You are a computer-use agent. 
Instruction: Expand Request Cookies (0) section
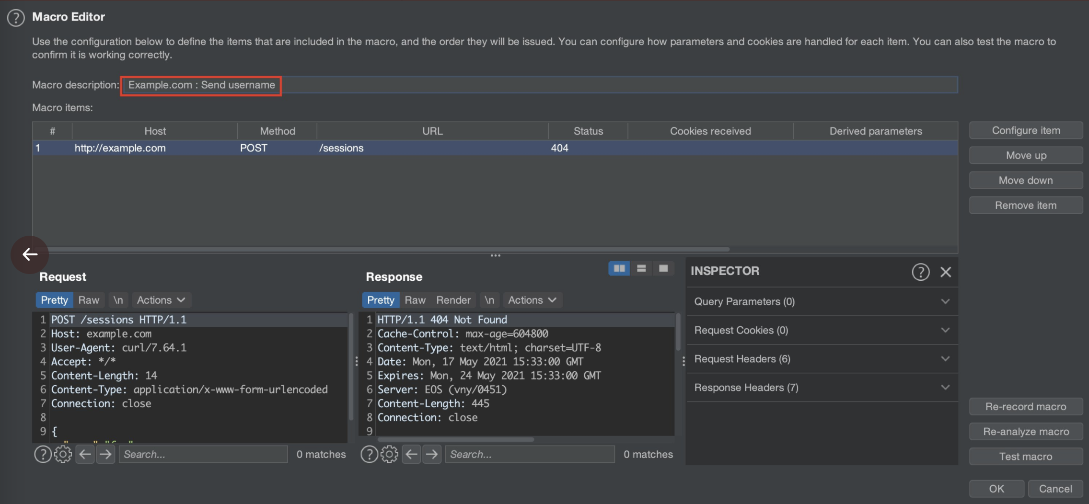point(822,331)
